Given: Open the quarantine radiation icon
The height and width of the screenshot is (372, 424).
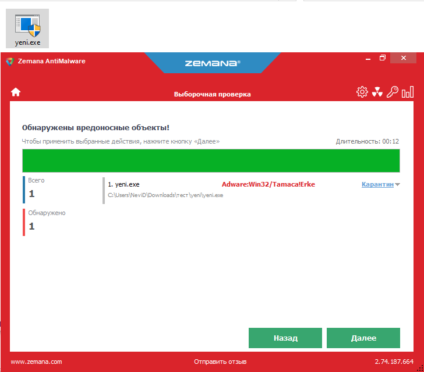Looking at the screenshot, I should [377, 92].
